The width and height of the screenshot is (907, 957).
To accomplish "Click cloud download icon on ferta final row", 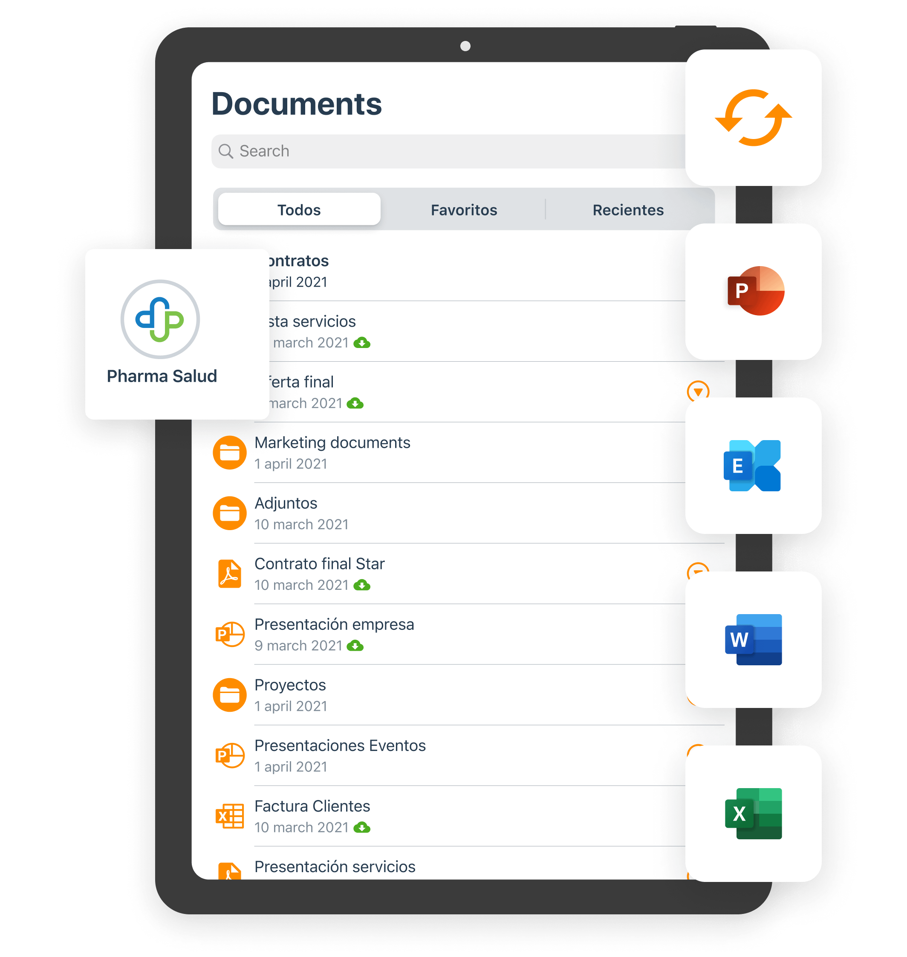I will pyautogui.click(x=355, y=403).
